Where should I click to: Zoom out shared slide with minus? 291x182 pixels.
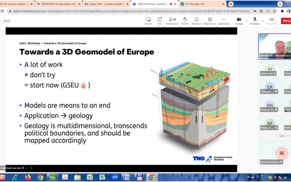coord(27,168)
